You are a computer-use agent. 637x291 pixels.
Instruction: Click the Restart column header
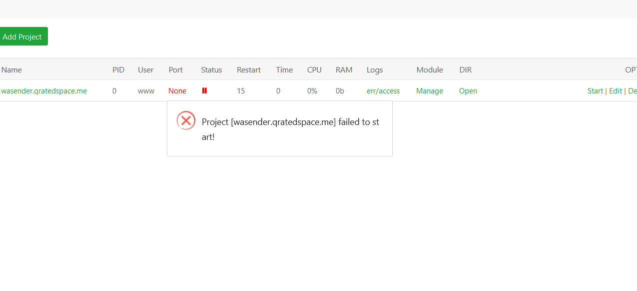point(248,70)
